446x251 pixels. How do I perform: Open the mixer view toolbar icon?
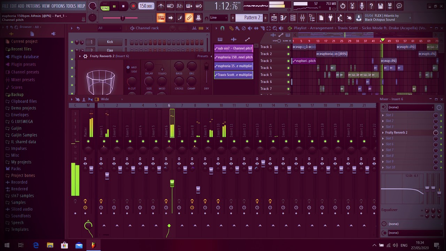click(302, 17)
